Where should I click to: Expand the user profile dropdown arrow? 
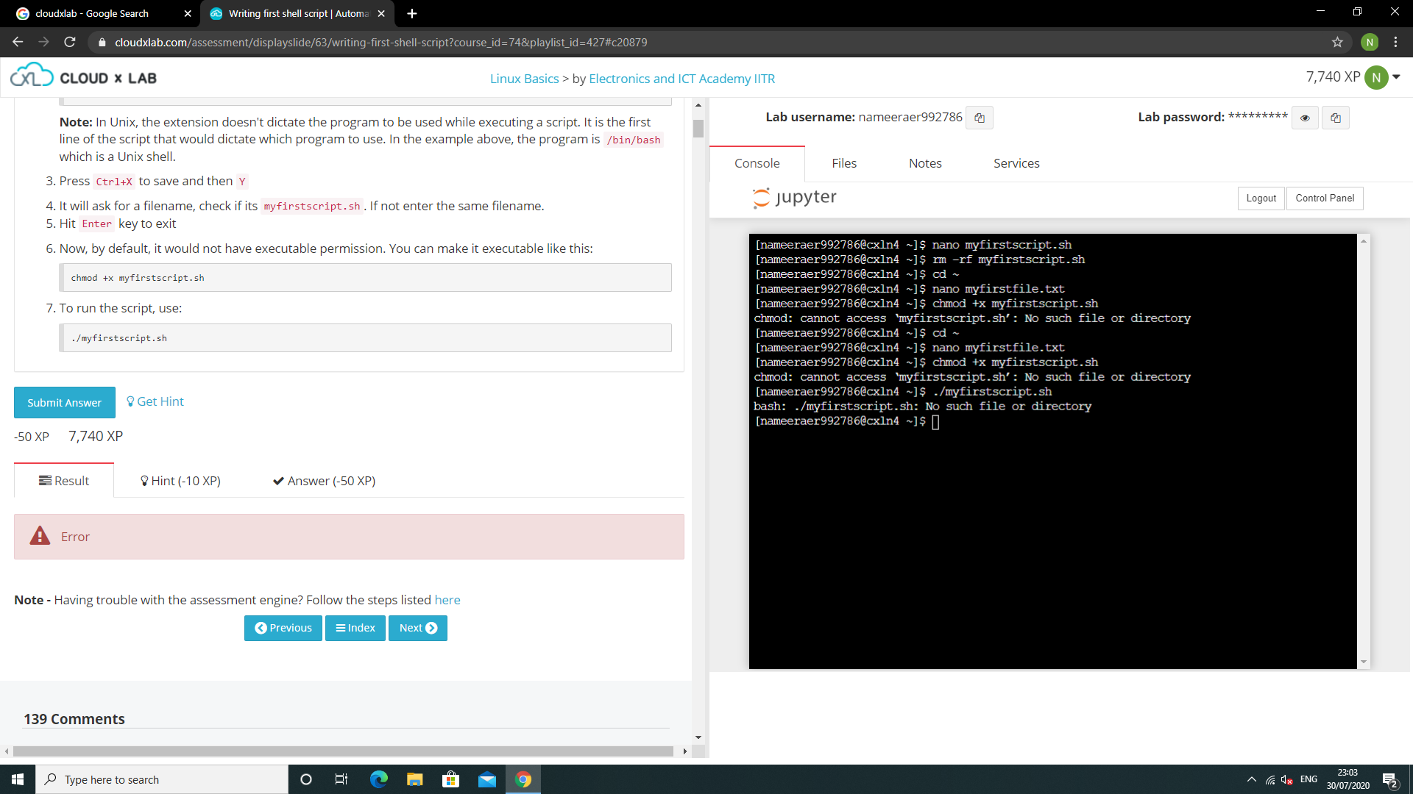(x=1396, y=77)
